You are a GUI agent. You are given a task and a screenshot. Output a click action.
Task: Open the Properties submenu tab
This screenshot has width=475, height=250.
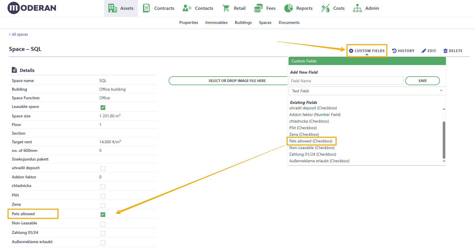pyautogui.click(x=189, y=22)
